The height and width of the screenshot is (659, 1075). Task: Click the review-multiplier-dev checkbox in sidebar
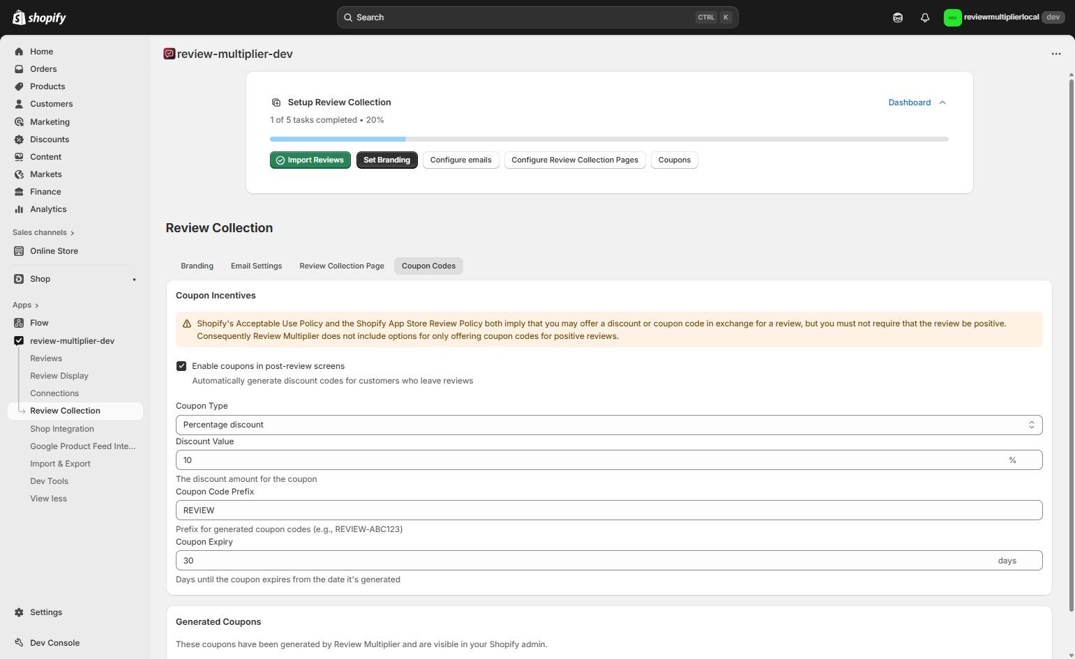point(19,340)
